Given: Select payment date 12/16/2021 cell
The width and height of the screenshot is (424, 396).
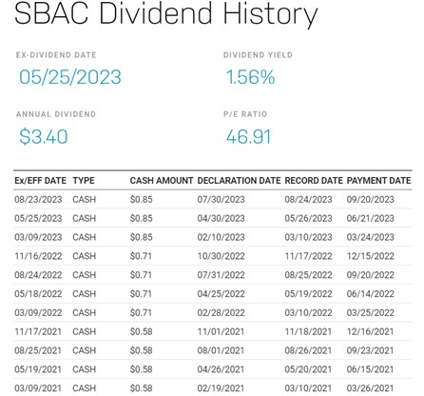Looking at the screenshot, I should click(x=370, y=331).
